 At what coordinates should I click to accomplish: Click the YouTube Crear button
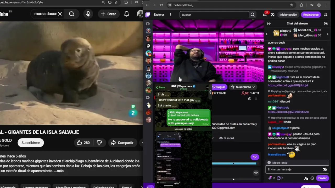108,14
